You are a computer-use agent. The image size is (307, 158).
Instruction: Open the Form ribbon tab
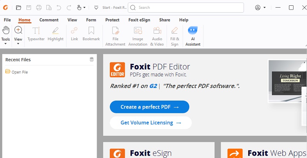coord(91,20)
